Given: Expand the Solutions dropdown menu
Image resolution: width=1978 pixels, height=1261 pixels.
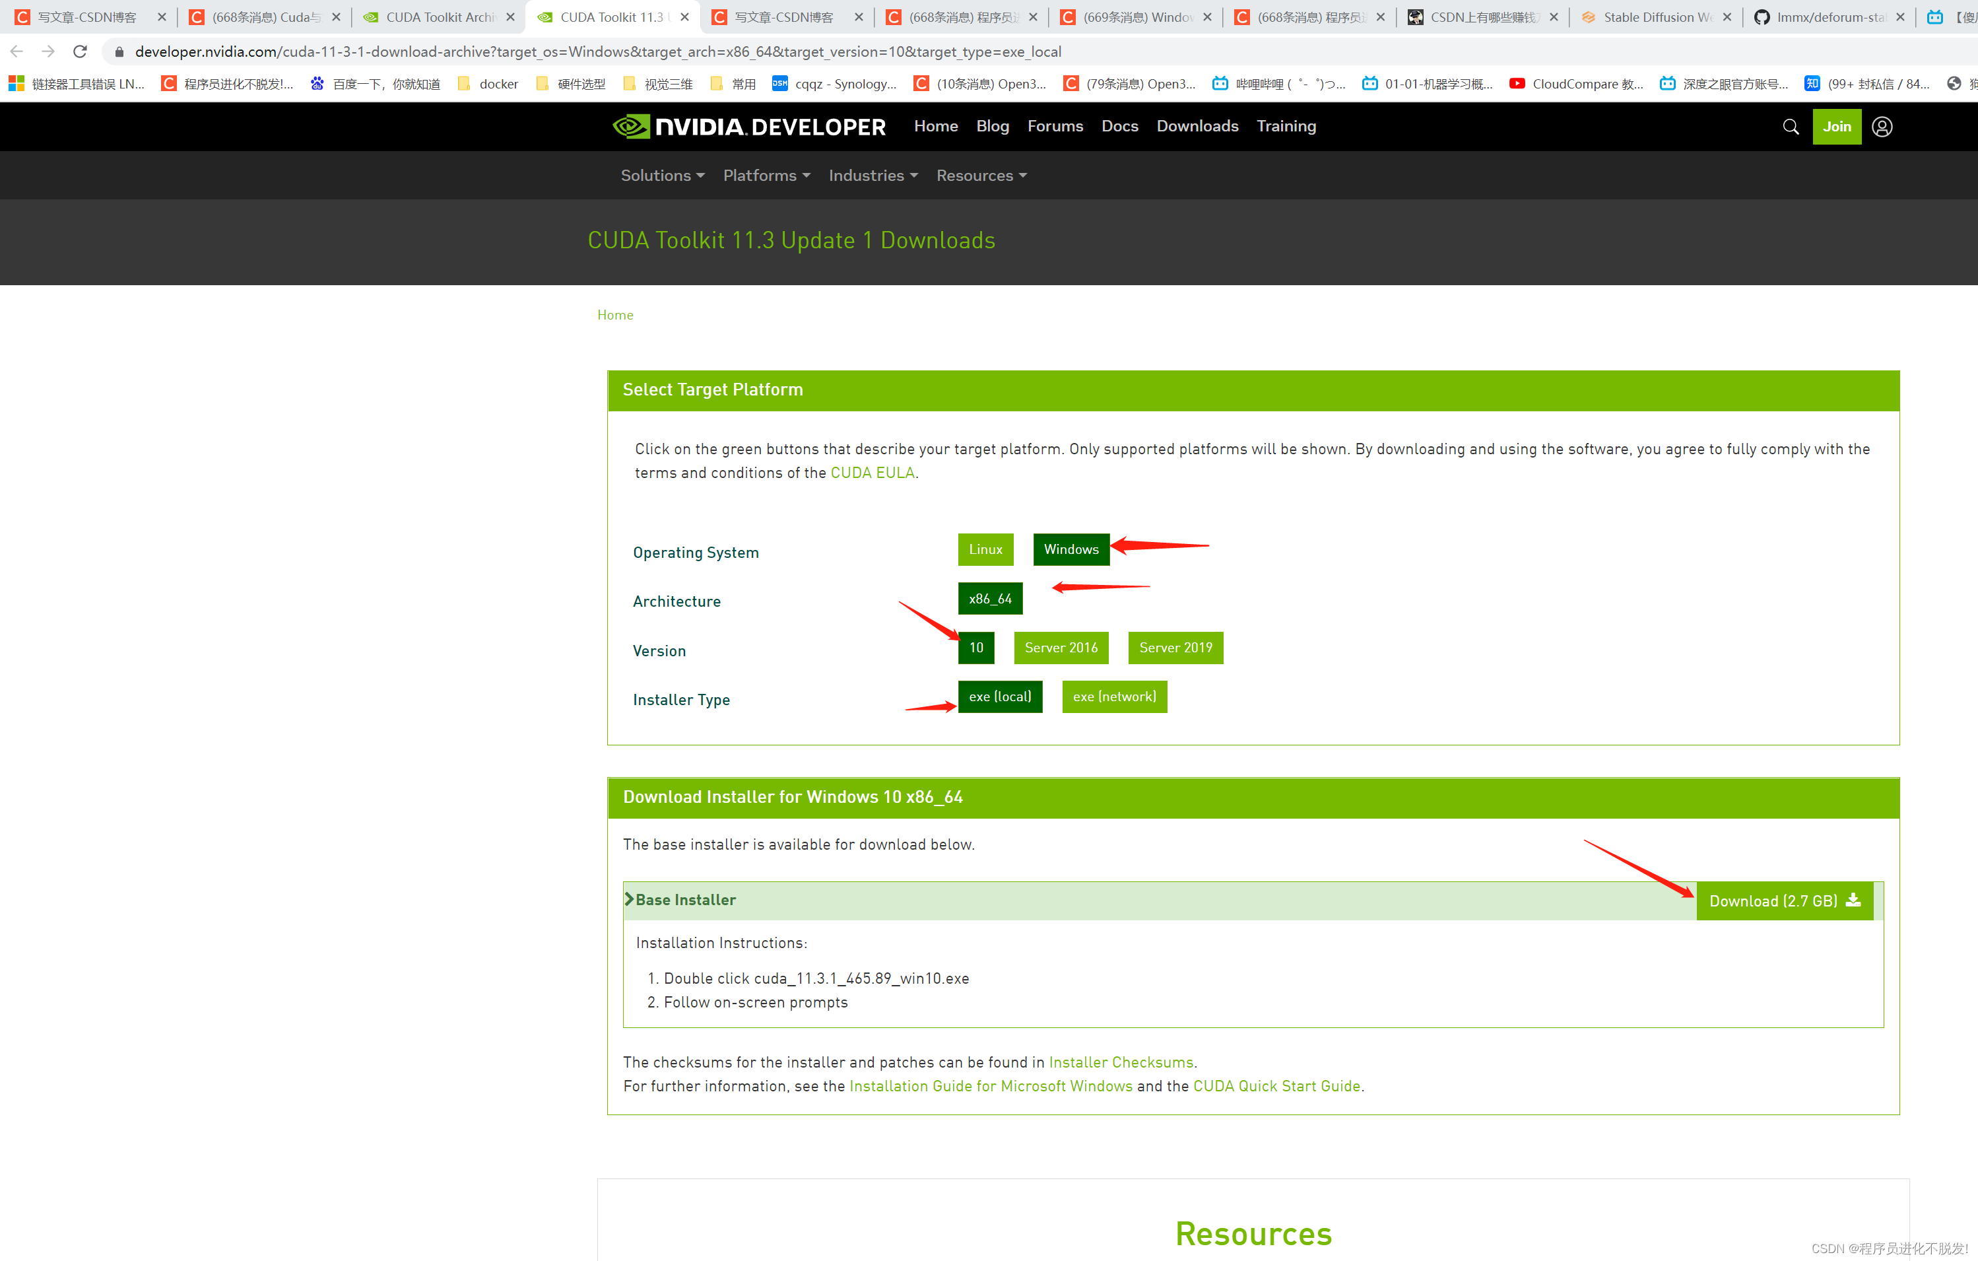Looking at the screenshot, I should pos(662,176).
